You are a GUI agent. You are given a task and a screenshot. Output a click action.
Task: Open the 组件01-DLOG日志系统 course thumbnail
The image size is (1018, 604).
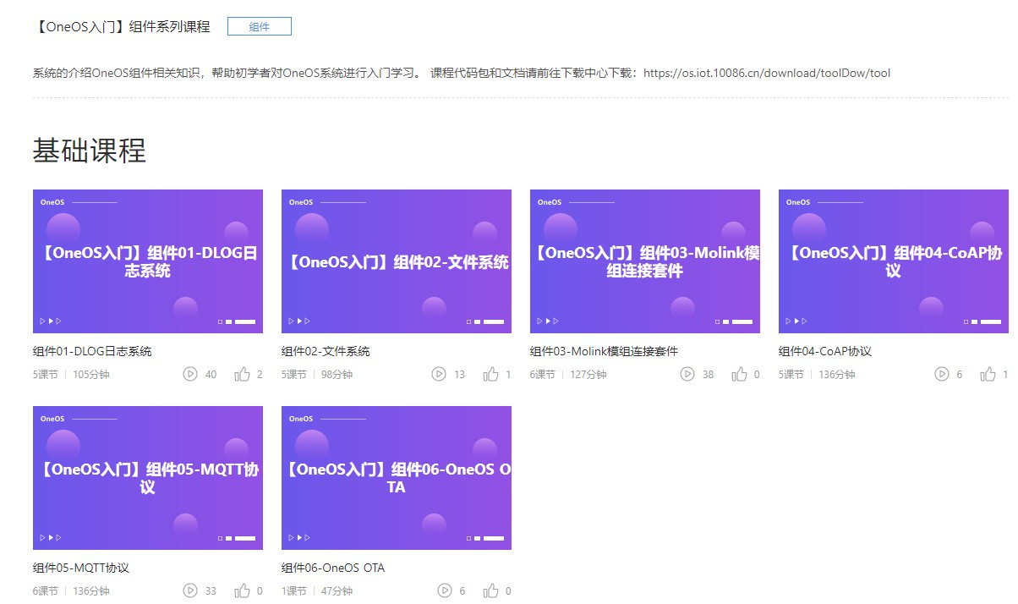coord(148,261)
